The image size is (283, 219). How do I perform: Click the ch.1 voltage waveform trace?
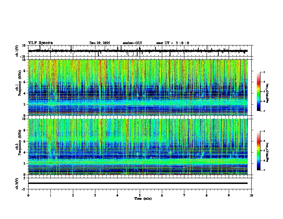(x=138, y=51)
